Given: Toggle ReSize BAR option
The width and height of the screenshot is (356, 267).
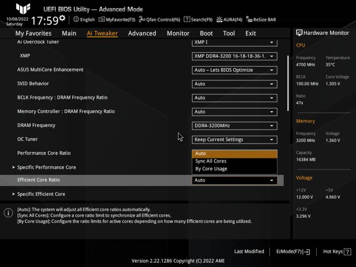Looking at the screenshot, I should (x=261, y=20).
